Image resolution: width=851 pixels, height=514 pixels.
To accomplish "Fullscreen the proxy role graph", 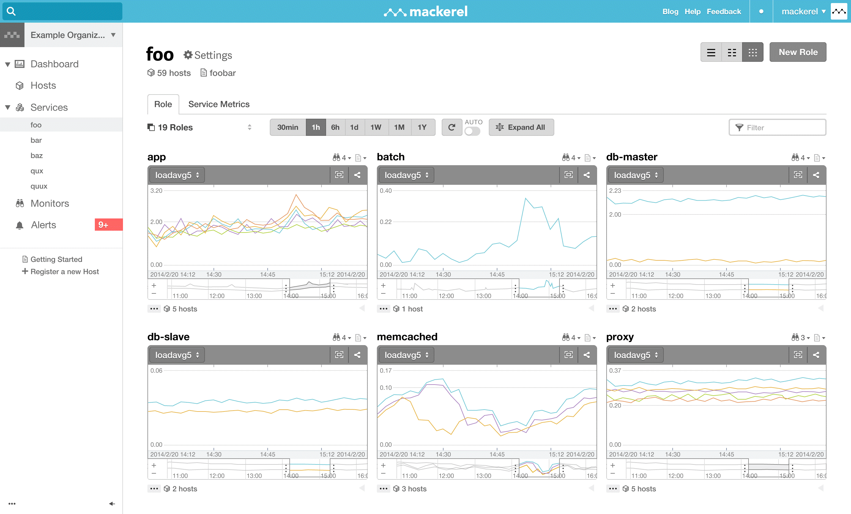I will (798, 355).
